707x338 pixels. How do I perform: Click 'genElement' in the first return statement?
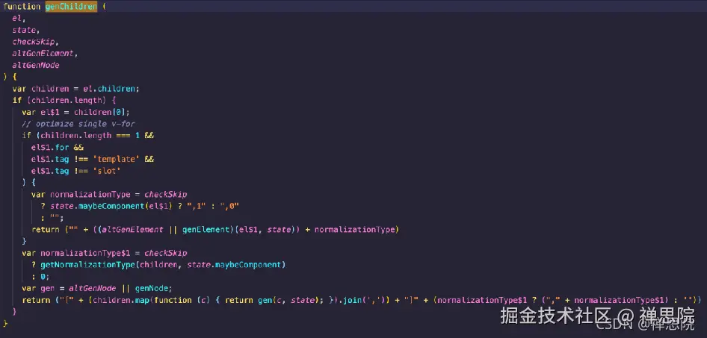[206, 230]
